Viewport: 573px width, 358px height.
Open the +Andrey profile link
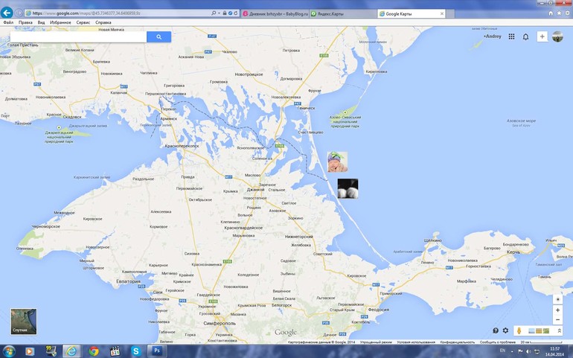[x=492, y=36]
